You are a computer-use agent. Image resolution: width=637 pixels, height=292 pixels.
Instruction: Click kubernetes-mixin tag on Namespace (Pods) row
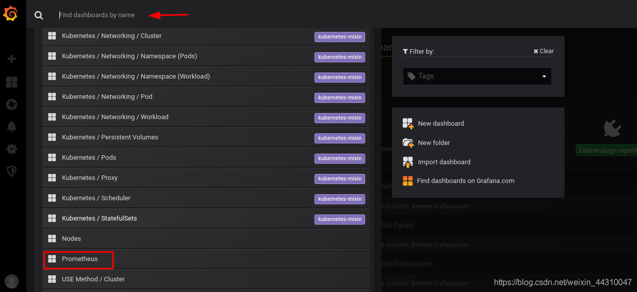(x=340, y=57)
